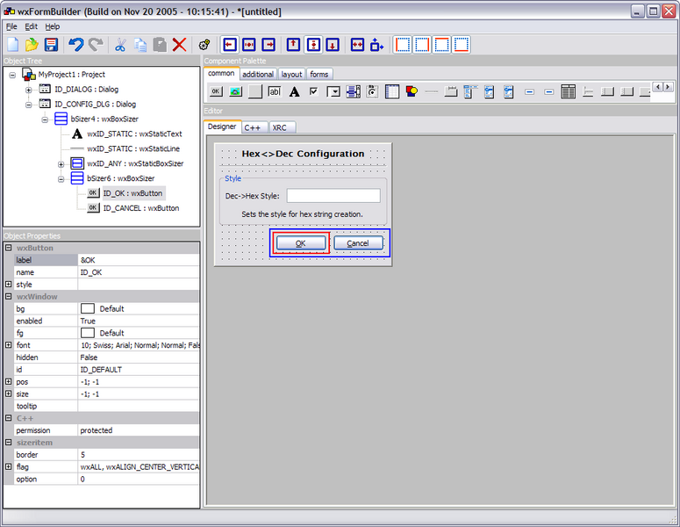Open the Help menu
This screenshot has height=527, width=680.
(53, 26)
